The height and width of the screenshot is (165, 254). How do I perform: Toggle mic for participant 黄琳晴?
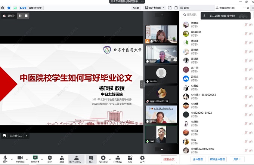(x=246, y=51)
